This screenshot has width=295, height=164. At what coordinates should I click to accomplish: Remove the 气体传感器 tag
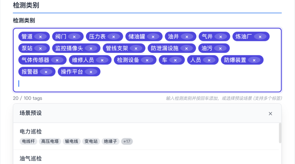coord(57,60)
